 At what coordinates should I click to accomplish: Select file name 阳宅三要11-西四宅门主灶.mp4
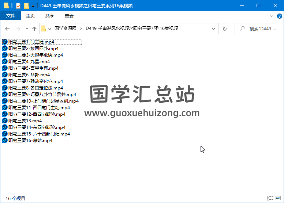pyautogui.click(x=39, y=108)
